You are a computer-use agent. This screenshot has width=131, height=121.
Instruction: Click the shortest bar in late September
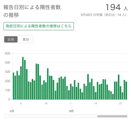[113, 97]
